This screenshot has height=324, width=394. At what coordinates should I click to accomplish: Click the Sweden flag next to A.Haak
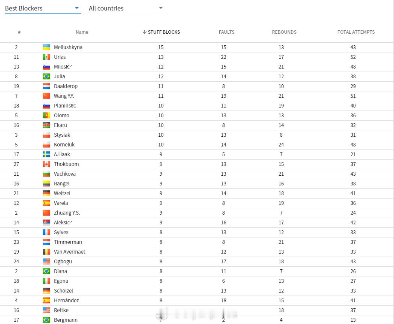click(46, 154)
